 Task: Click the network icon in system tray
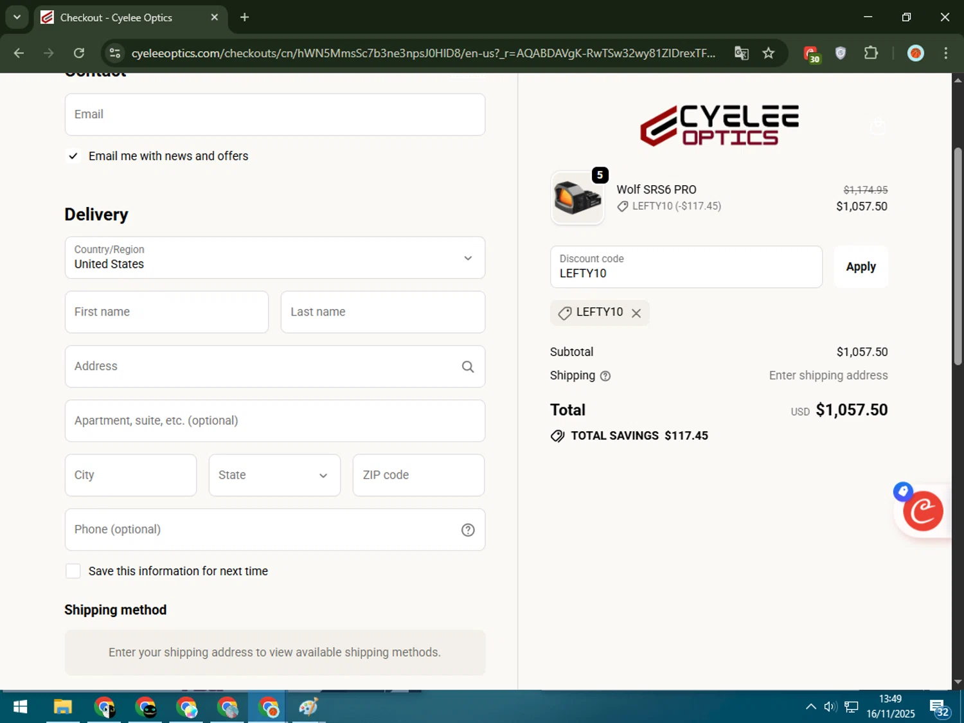click(x=852, y=707)
